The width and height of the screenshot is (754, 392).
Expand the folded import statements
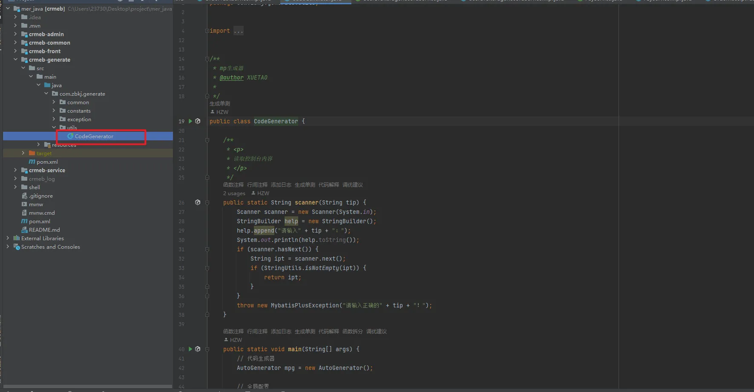(x=238, y=31)
